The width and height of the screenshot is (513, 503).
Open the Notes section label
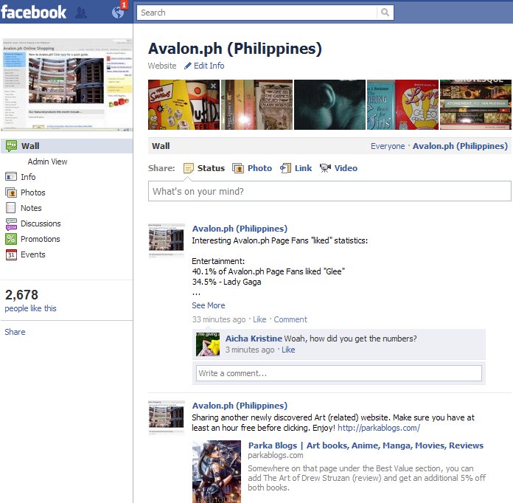[31, 208]
